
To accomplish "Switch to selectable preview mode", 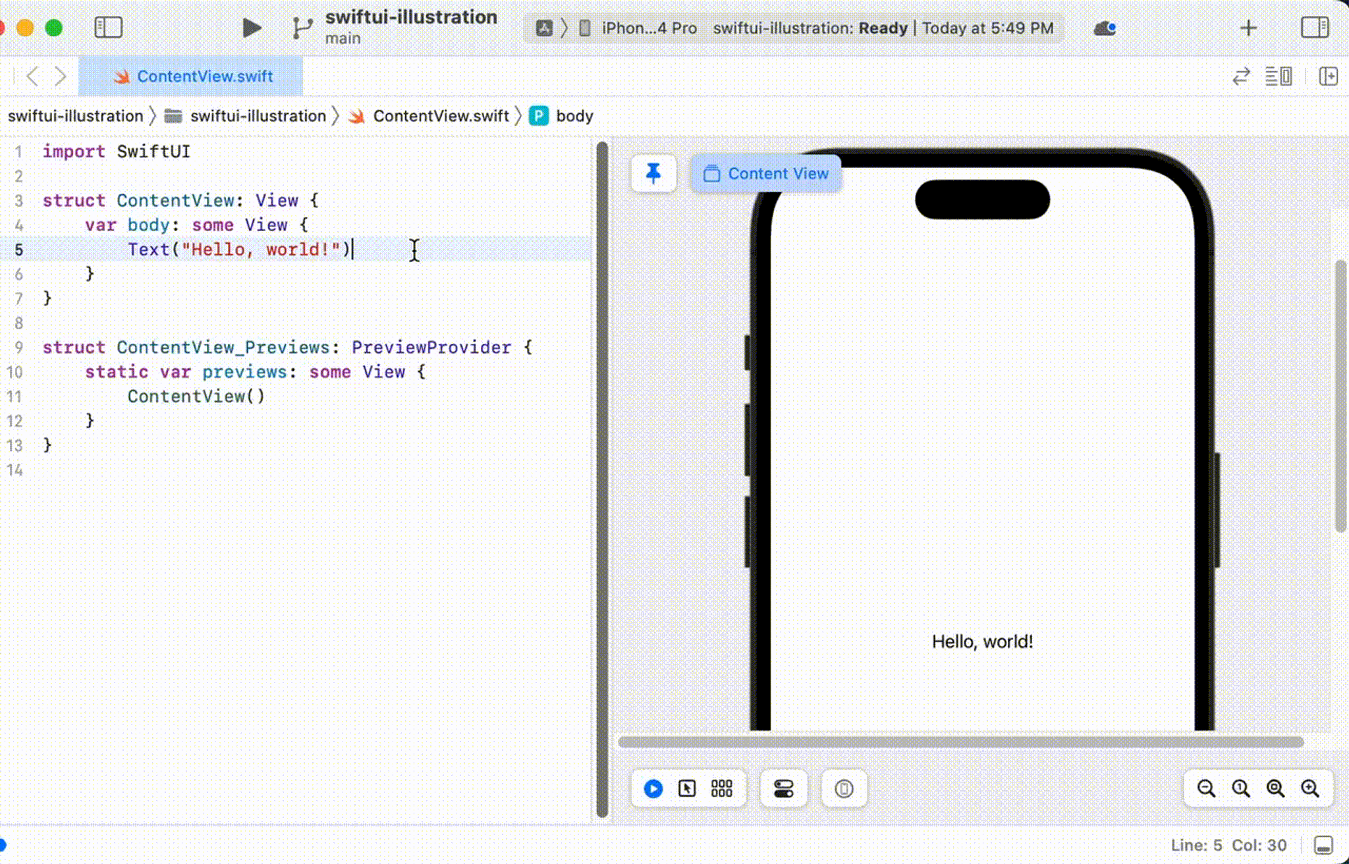I will point(687,788).
